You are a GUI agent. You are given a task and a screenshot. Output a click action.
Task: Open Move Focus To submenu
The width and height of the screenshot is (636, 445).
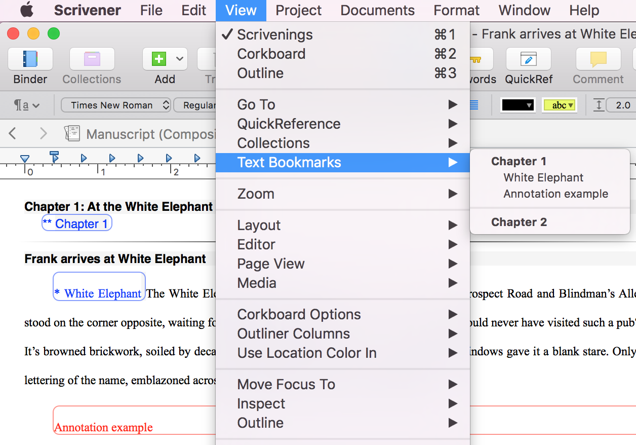343,384
